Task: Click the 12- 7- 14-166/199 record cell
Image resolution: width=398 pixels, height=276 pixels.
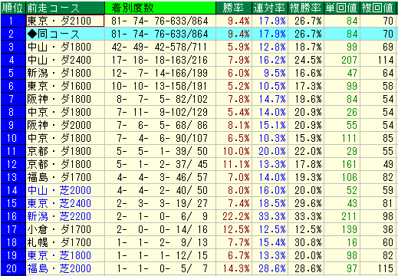Action: 160,73
